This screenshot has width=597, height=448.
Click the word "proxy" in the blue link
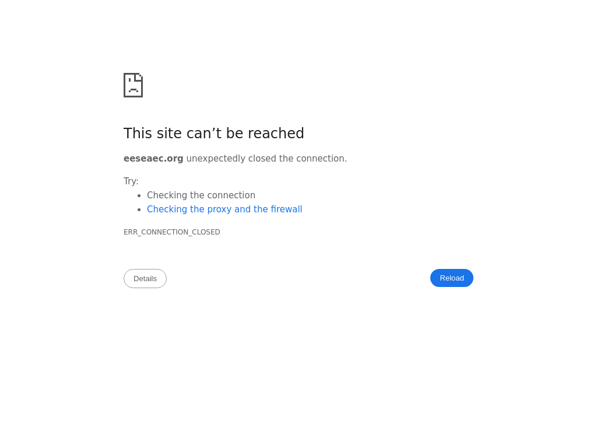coord(219,210)
